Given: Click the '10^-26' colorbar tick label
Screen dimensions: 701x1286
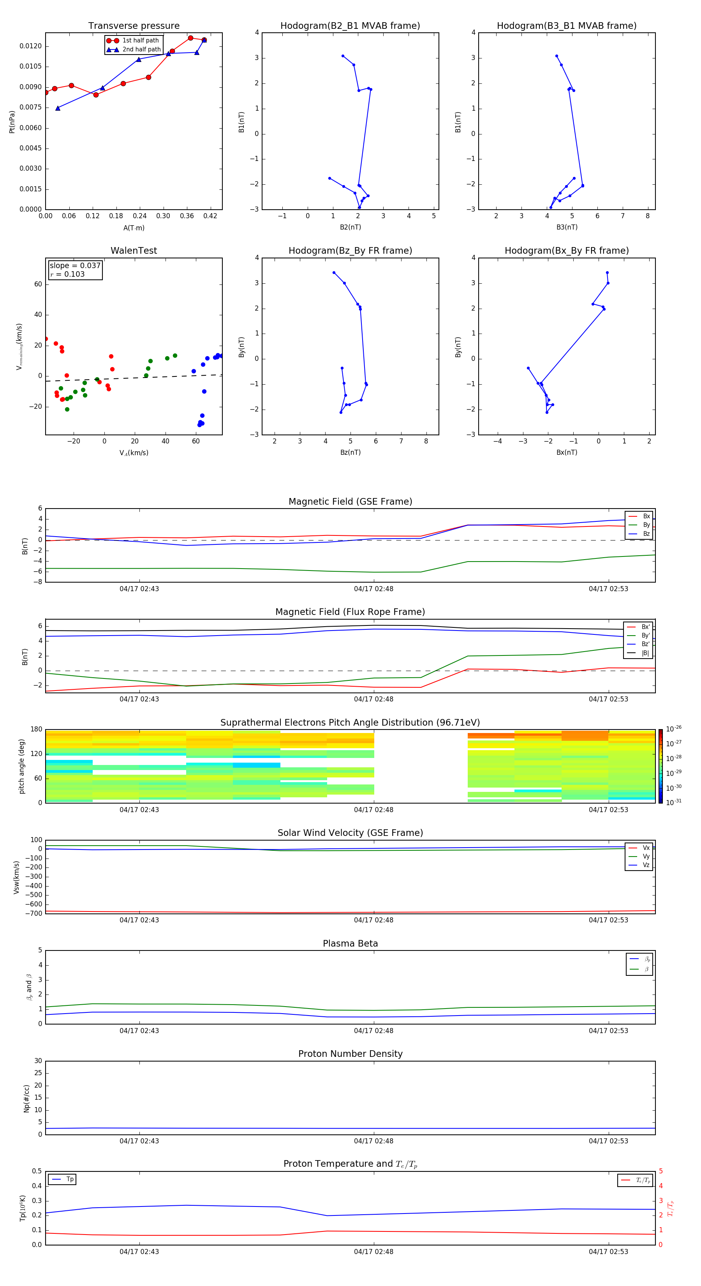Looking at the screenshot, I should coord(674,729).
